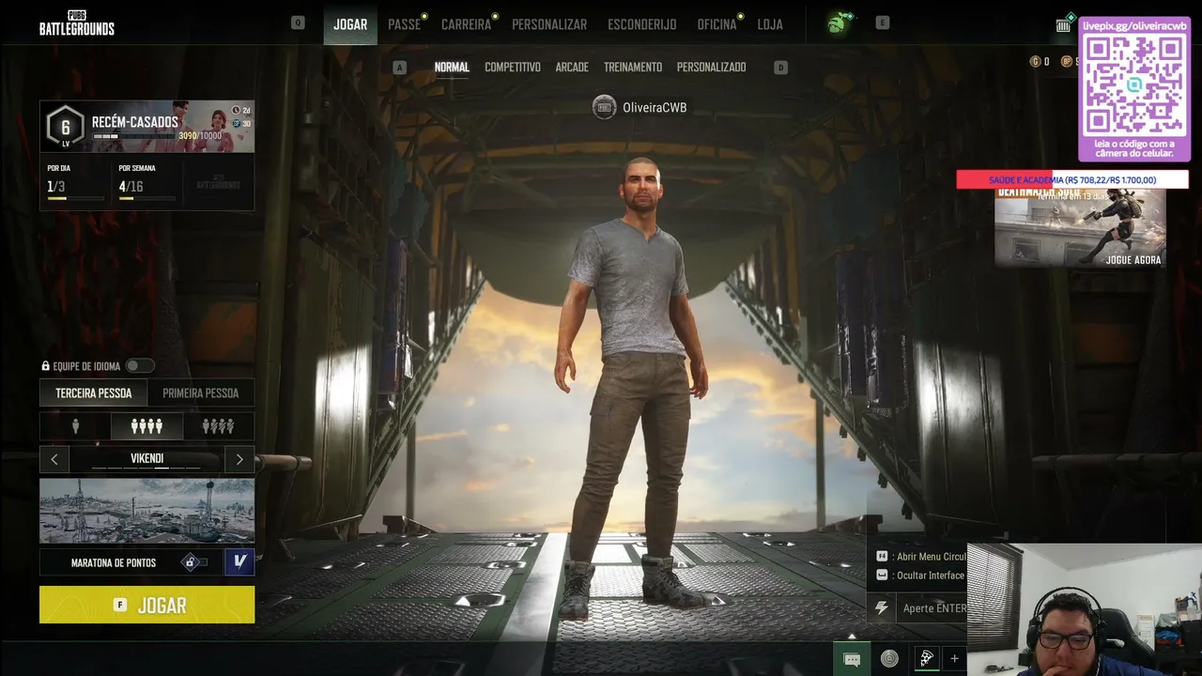Open the Recém-Casados pass banner

pyautogui.click(x=146, y=126)
